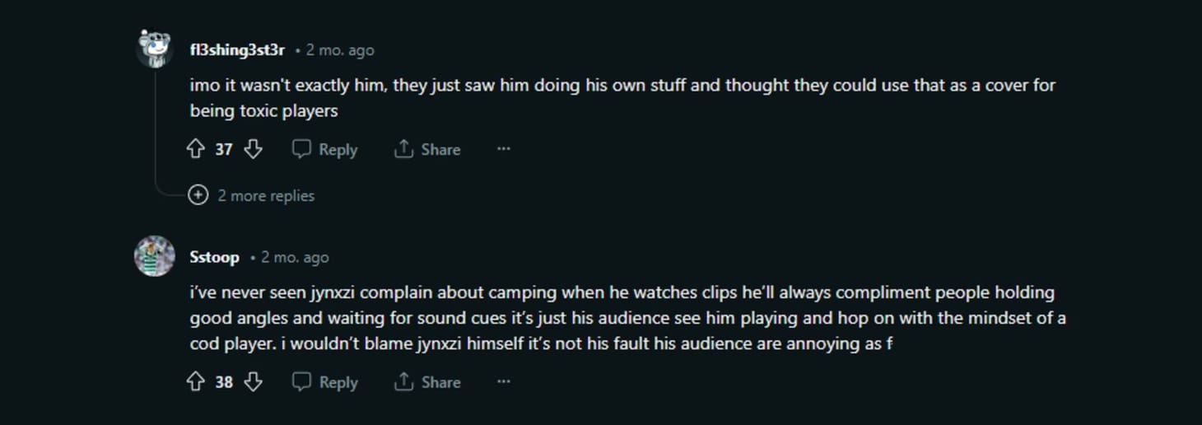Open more options on fl3shing3st3r's comment

[x=504, y=149]
